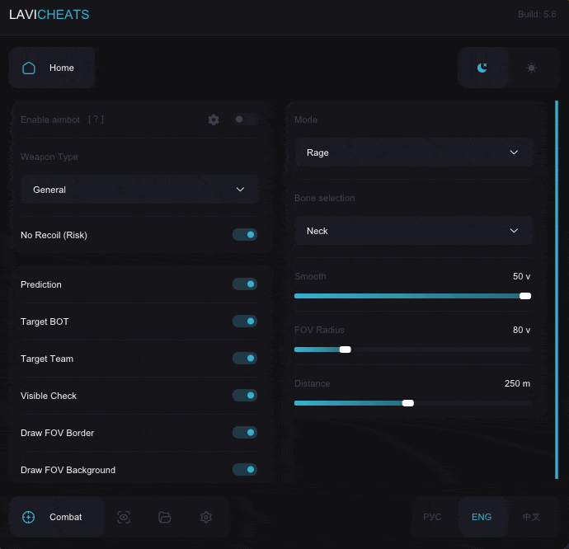
Task: Toggle the Target Team switch
Action: [245, 359]
